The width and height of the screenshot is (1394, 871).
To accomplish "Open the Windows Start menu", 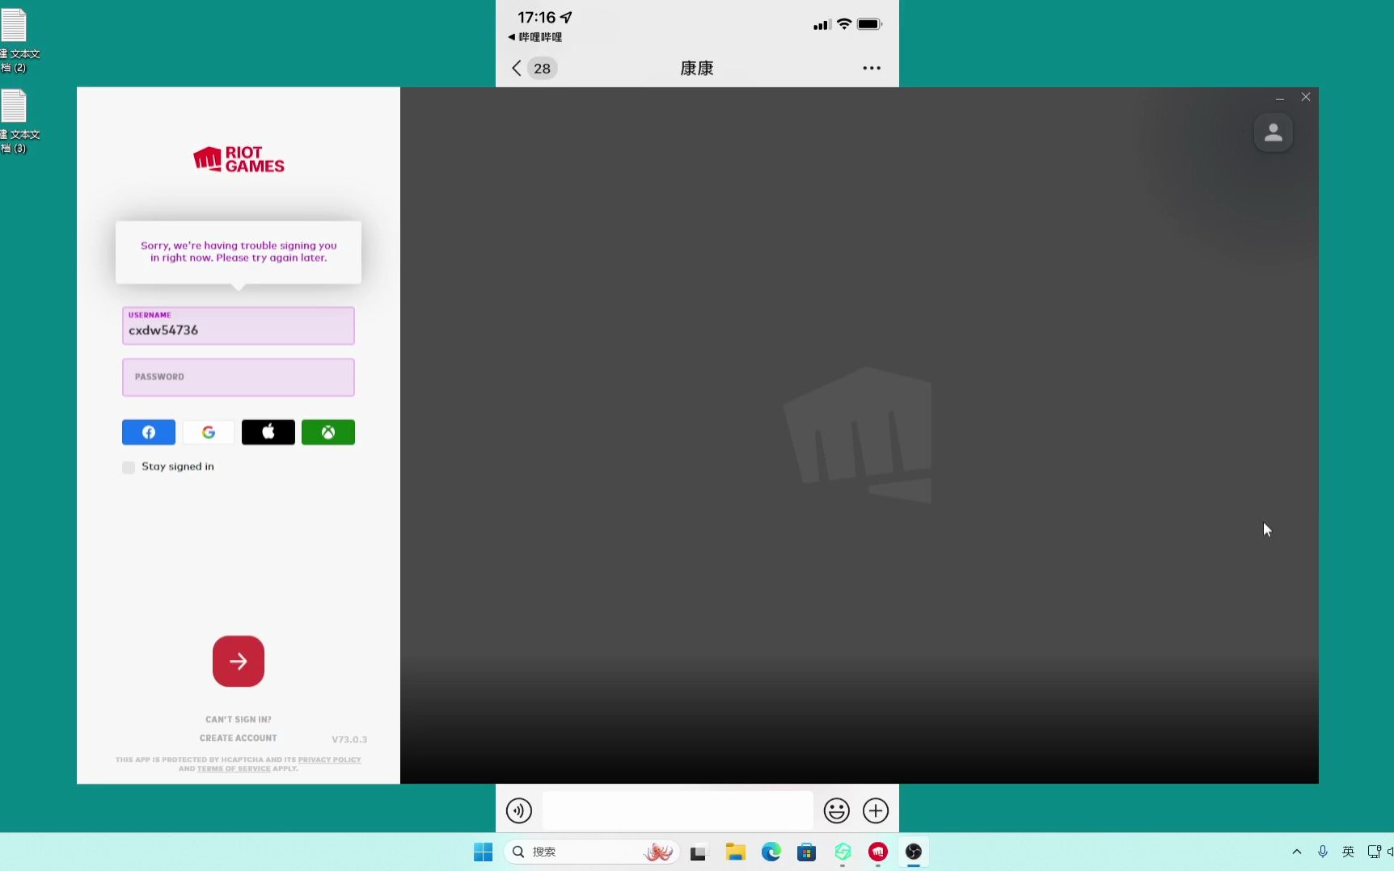I will pos(484,852).
